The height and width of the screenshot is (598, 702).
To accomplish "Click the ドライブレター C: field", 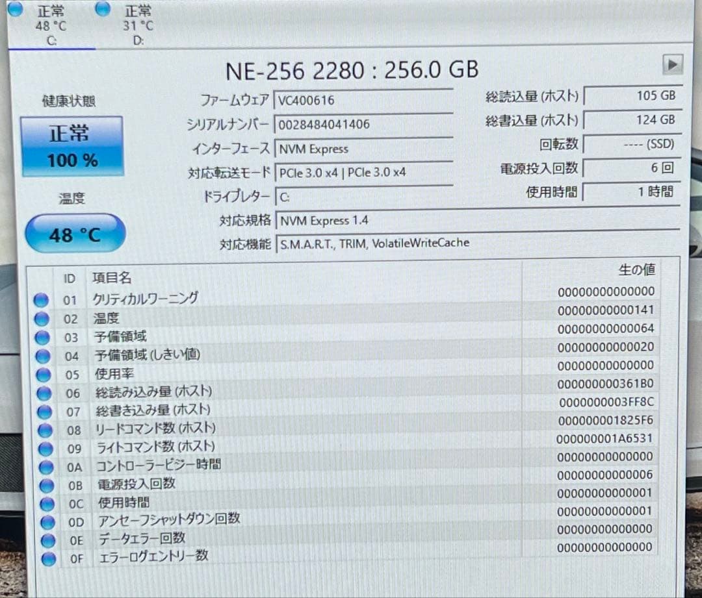I will click(364, 196).
